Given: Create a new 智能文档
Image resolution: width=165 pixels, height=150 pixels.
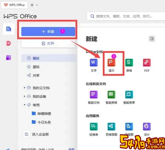Looking at the screenshot, I should (x=94, y=97).
